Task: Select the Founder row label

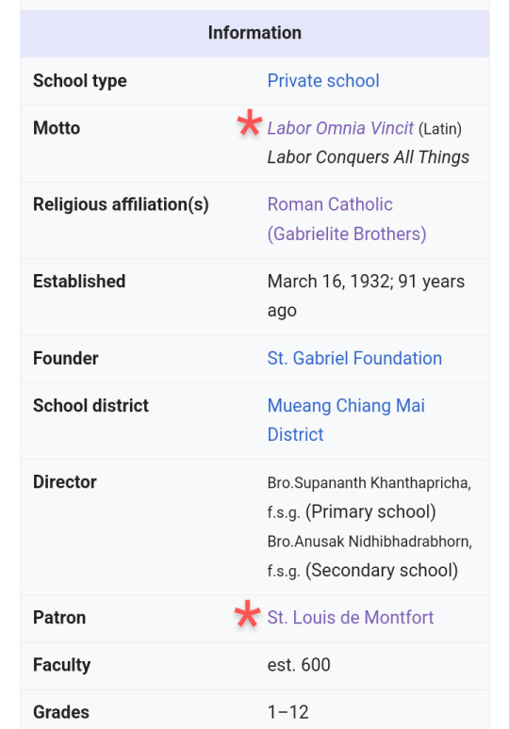Action: point(66,359)
